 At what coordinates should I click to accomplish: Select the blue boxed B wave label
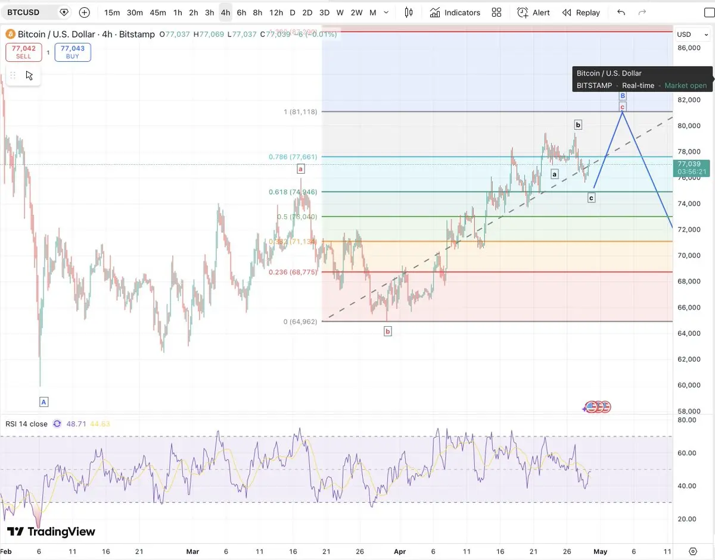coord(623,96)
